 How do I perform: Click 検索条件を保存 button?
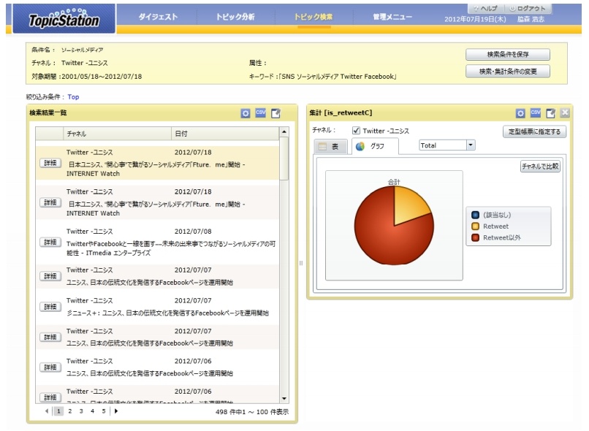click(508, 55)
